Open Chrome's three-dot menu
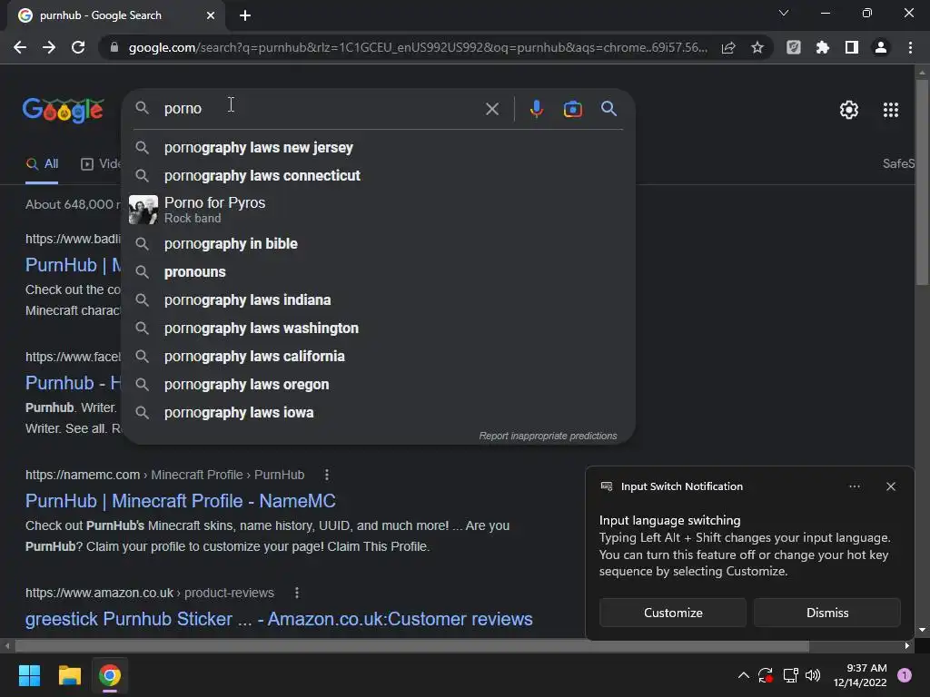This screenshot has height=697, width=930. click(x=910, y=47)
